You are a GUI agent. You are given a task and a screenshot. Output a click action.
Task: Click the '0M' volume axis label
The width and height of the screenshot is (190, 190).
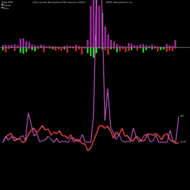click(x=182, y=116)
